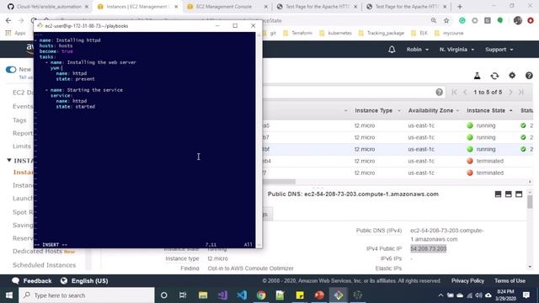Switch to second Apache Test Page tab

tap(406, 7)
